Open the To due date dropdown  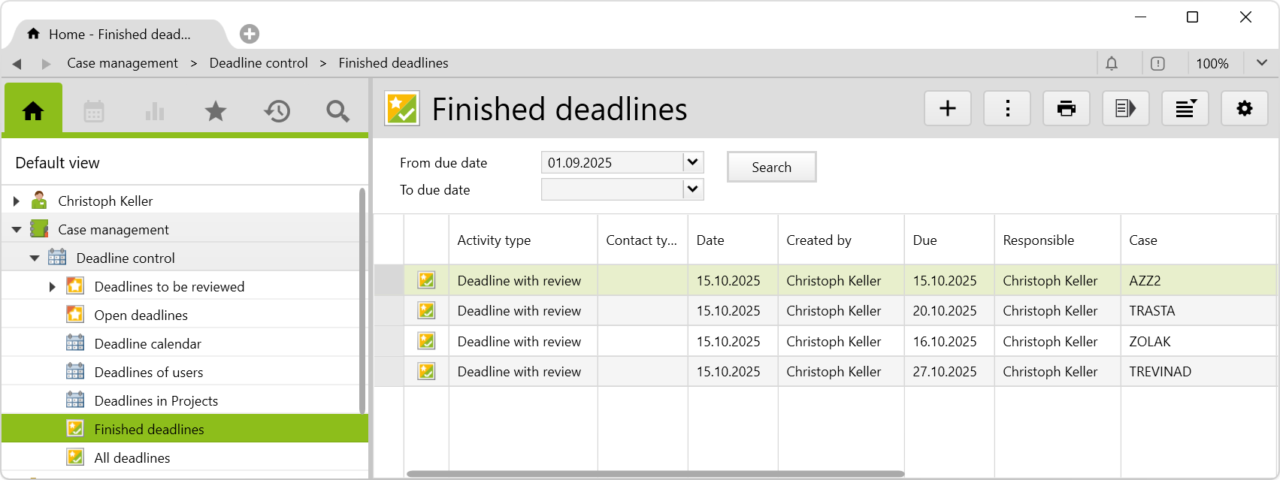click(693, 189)
